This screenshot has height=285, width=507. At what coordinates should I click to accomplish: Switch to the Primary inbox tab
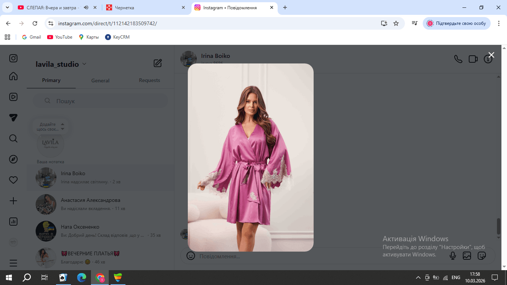pos(51,80)
